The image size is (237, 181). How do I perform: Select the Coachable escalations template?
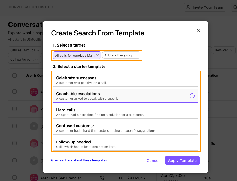(x=126, y=96)
